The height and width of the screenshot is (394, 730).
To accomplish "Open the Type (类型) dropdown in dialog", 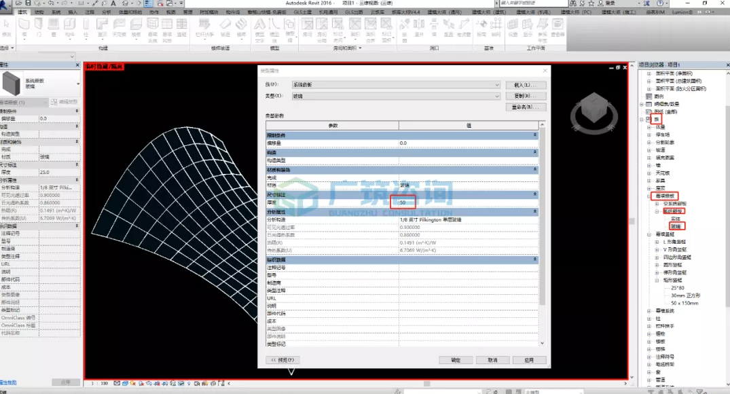I will (x=396, y=96).
